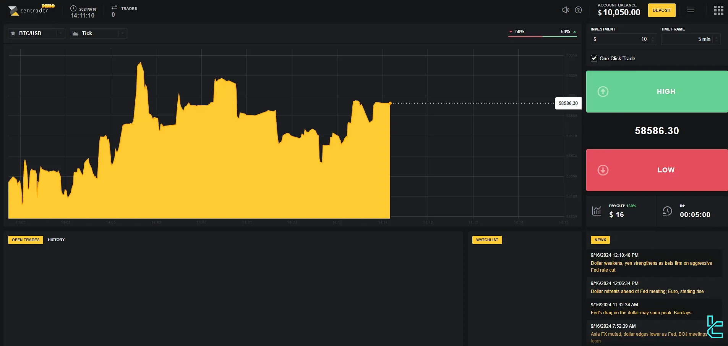
Task: Expand the Tick chart type dropdown
Action: [122, 33]
